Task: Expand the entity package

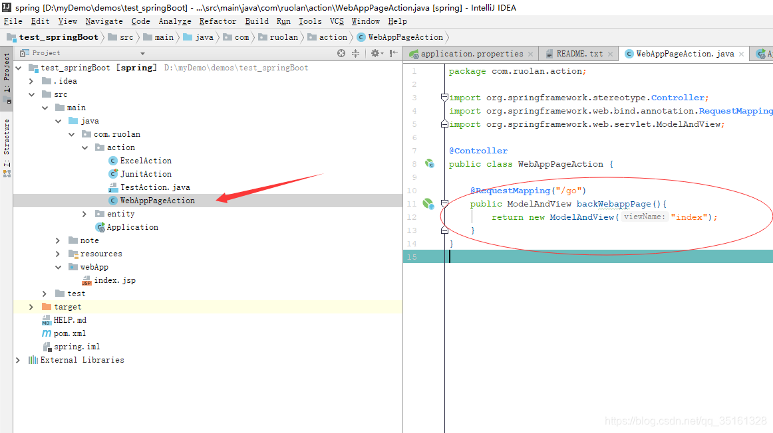Action: click(84, 214)
